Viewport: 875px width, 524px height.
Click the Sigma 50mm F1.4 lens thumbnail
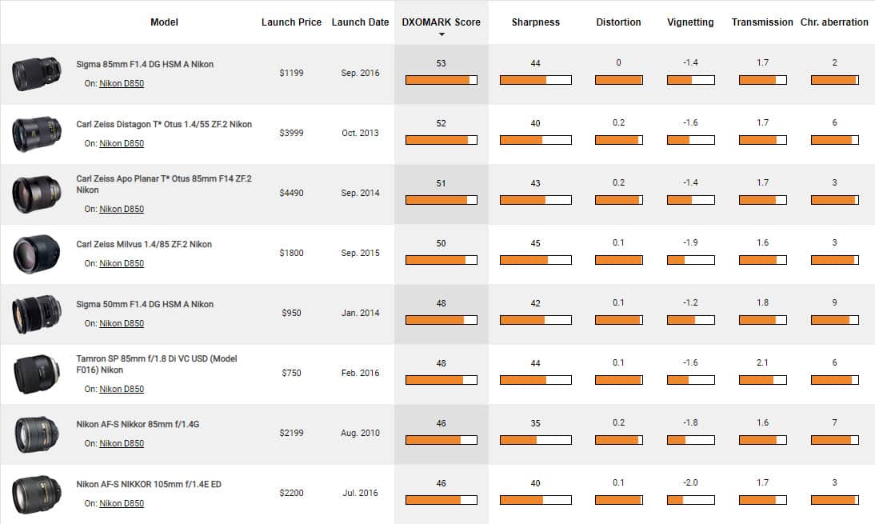tap(37, 314)
